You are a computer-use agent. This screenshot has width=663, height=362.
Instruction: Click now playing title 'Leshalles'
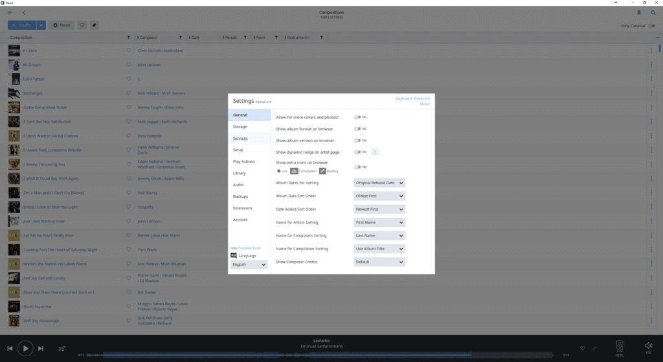tap(321, 341)
